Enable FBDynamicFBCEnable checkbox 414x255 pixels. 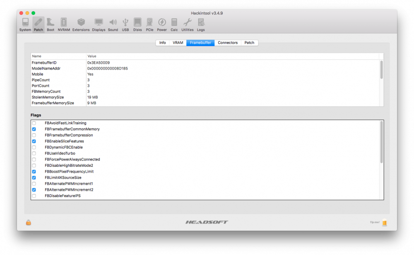[34, 147]
